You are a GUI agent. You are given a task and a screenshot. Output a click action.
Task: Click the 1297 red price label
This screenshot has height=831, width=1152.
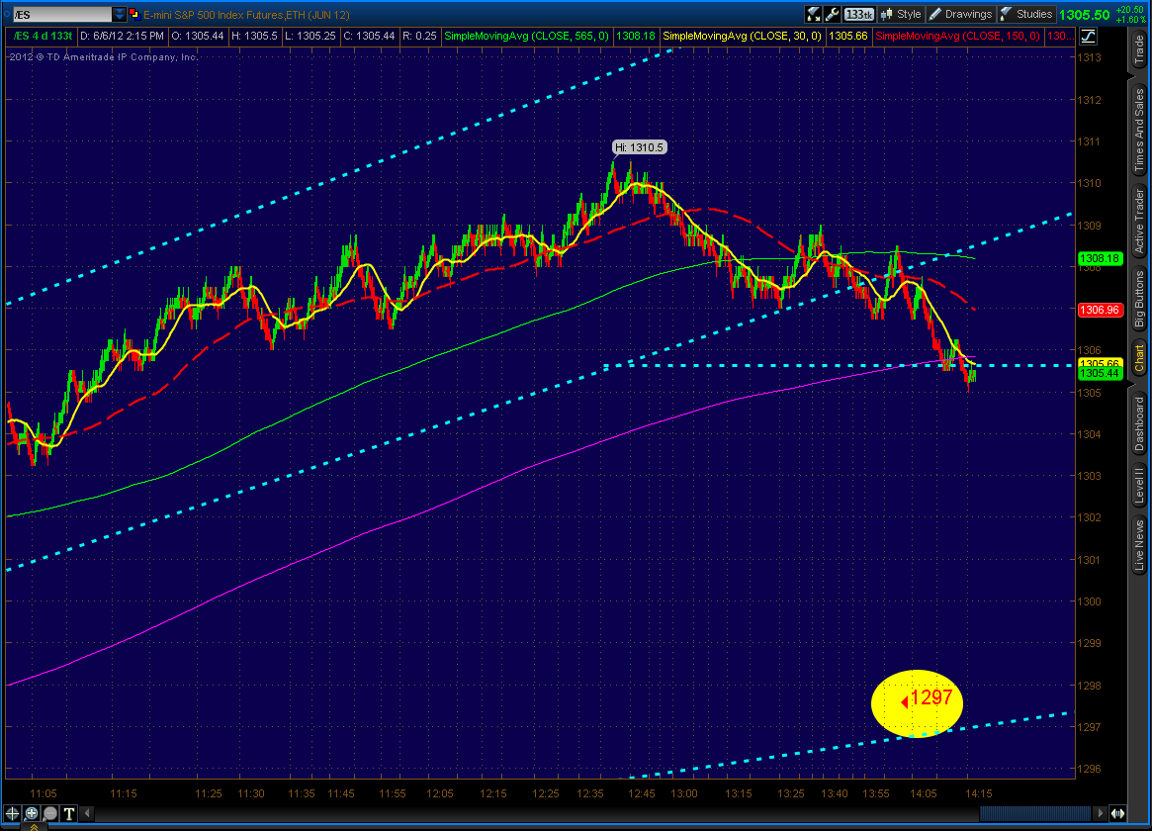click(930, 697)
